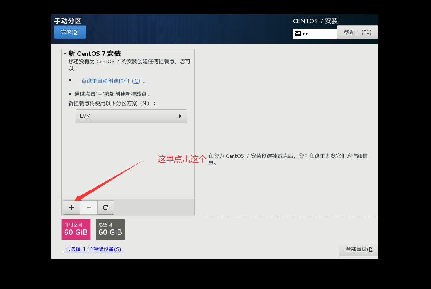The image size is (431, 289).
Task: Click the minus remove mount point button
Action: pos(89,207)
